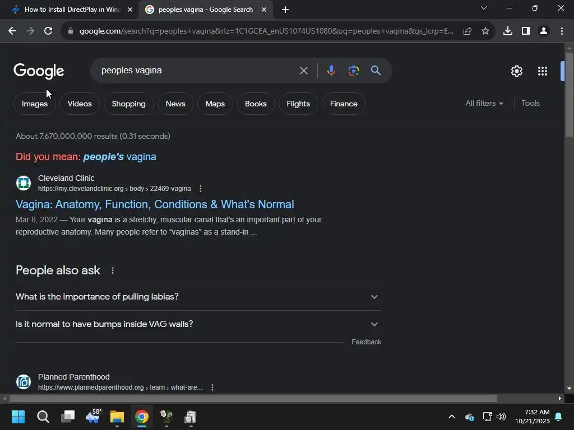Submit search with the magnifier icon
574x430 pixels.
coord(376,71)
